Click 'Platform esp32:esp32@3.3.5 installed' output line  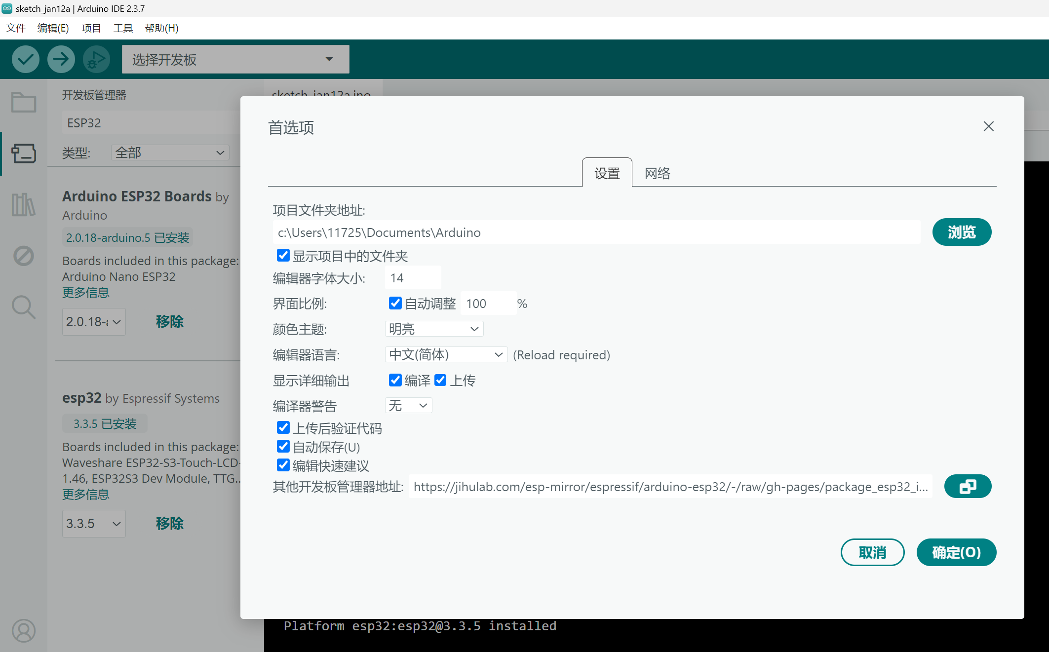point(420,626)
